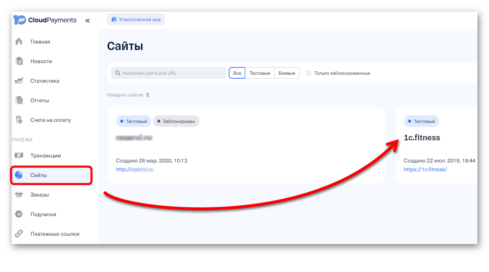489x272 pixels.
Task: Enable Только заблокированные checkbox
Action: coord(308,73)
